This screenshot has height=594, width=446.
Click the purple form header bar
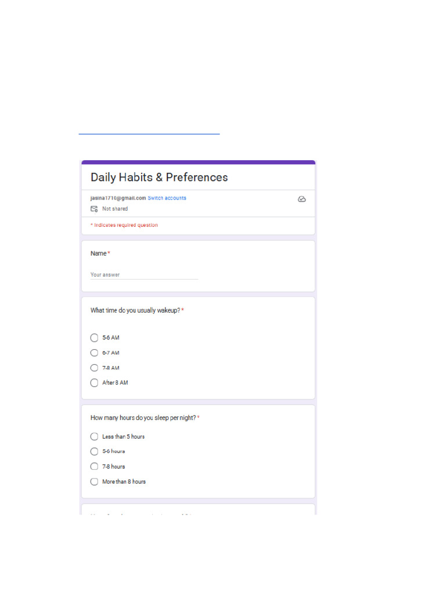click(198, 162)
